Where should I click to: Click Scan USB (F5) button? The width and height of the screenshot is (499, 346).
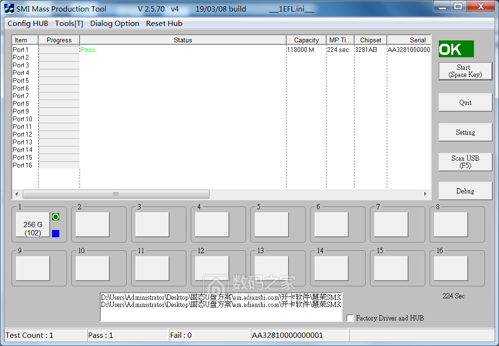[x=465, y=162]
